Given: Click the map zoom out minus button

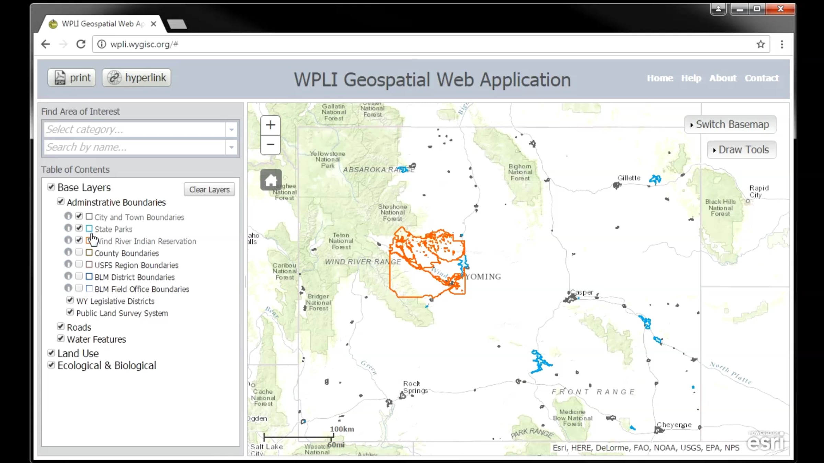Looking at the screenshot, I should coord(270,144).
